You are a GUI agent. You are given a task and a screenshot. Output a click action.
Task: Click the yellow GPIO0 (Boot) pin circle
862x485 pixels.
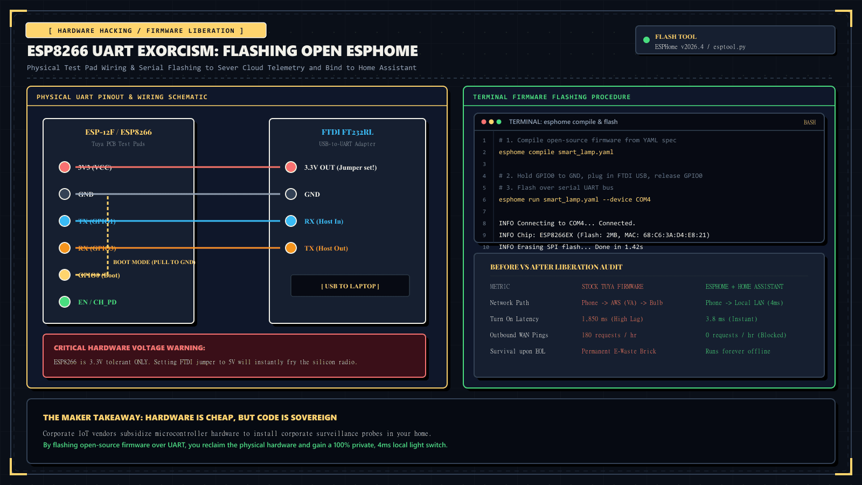65,275
